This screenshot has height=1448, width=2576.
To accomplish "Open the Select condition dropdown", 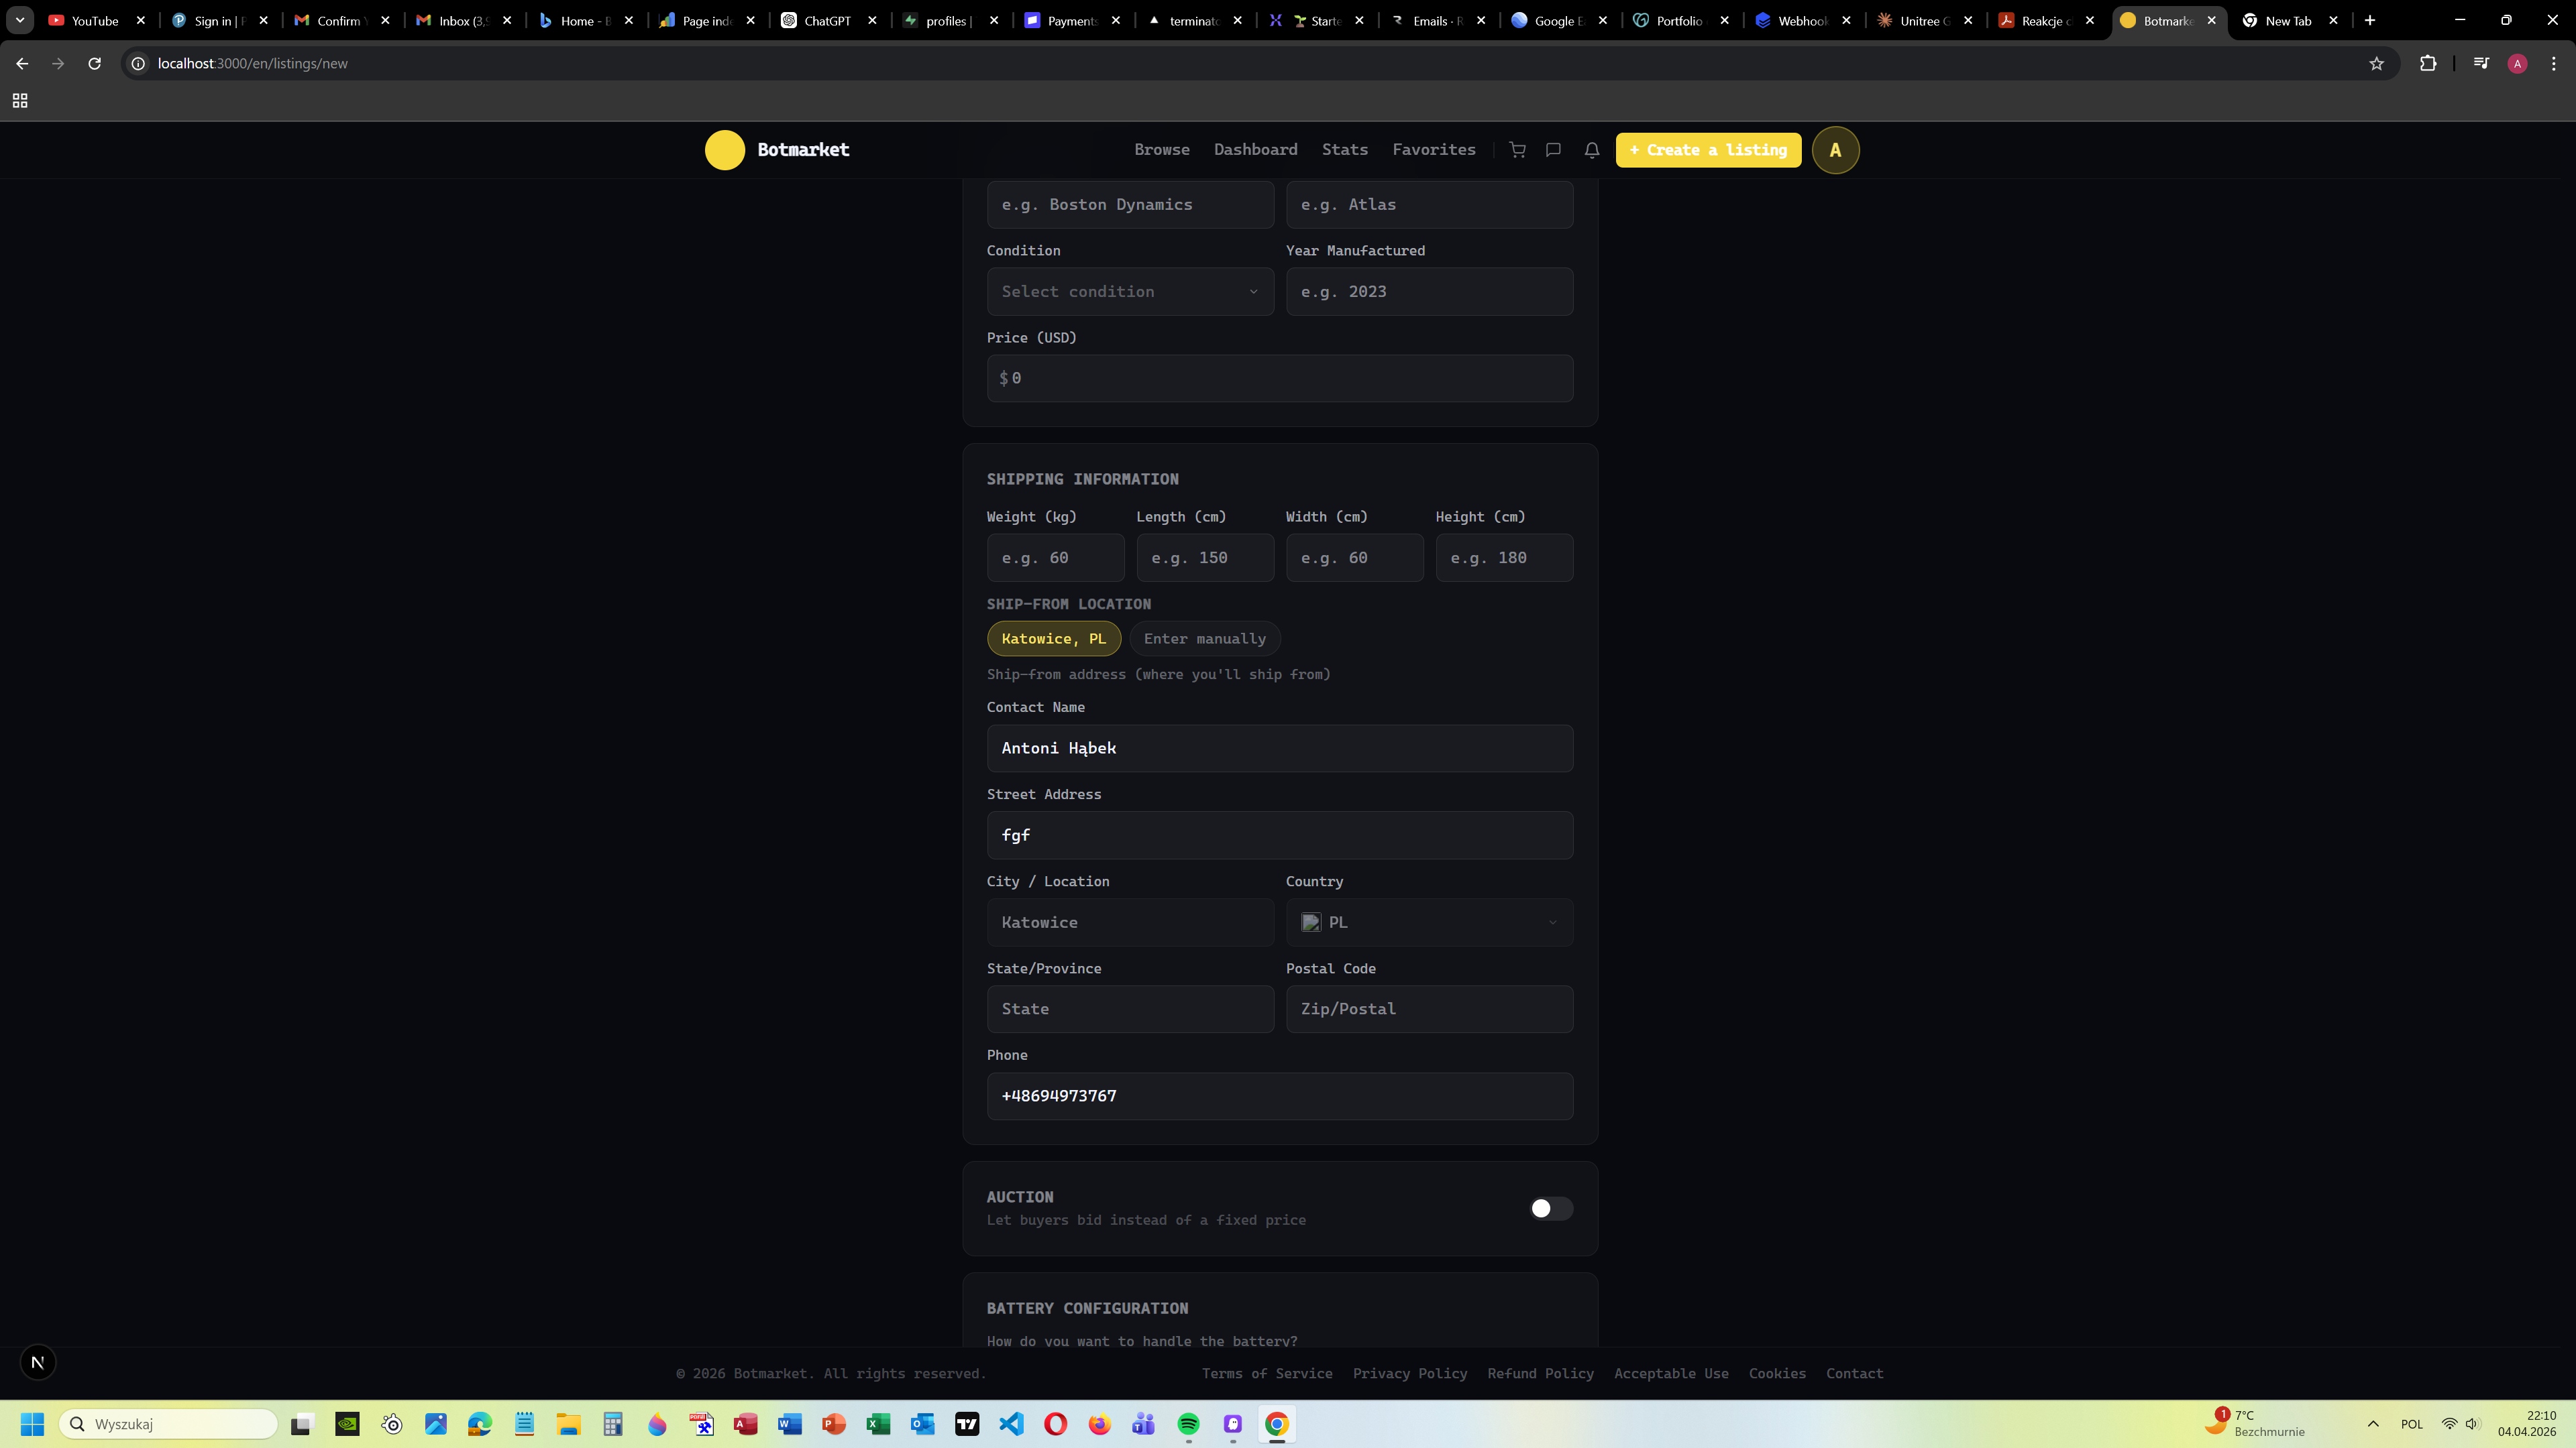I will click(x=1129, y=292).
